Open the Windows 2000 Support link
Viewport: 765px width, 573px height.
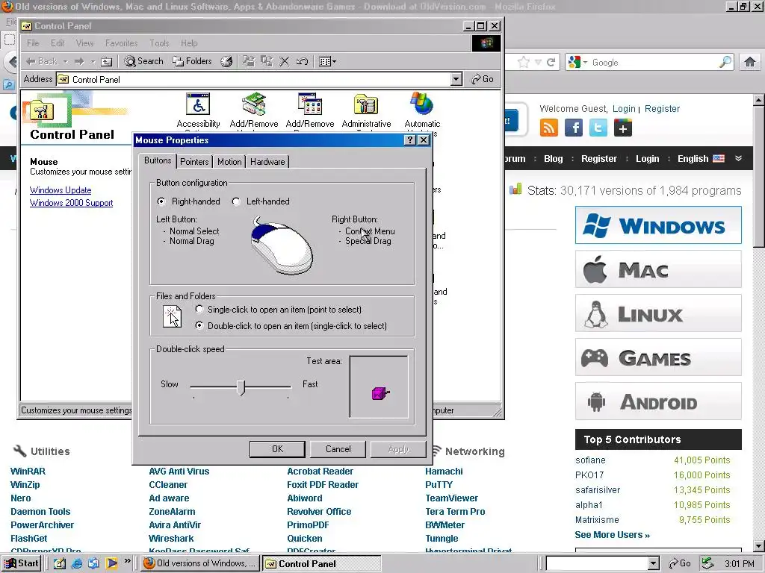[x=71, y=203]
